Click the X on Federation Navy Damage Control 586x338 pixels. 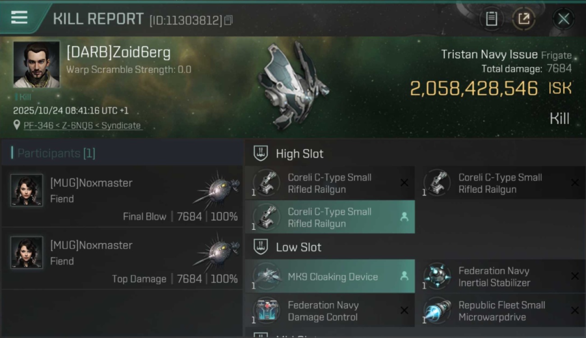pos(404,311)
